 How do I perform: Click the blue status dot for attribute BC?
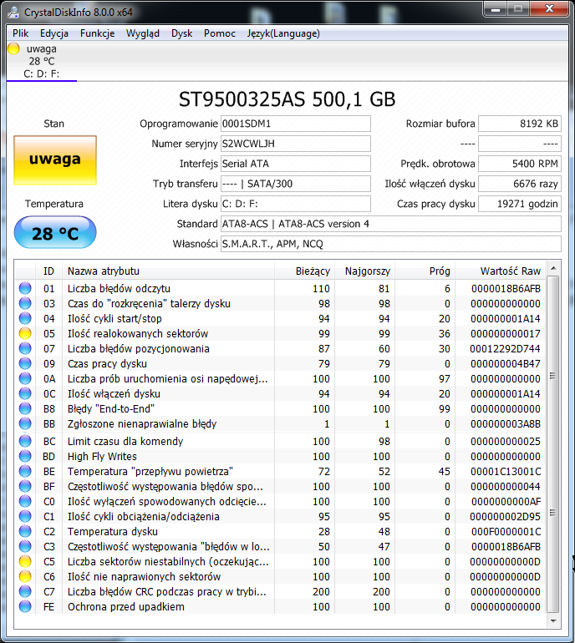click(25, 441)
